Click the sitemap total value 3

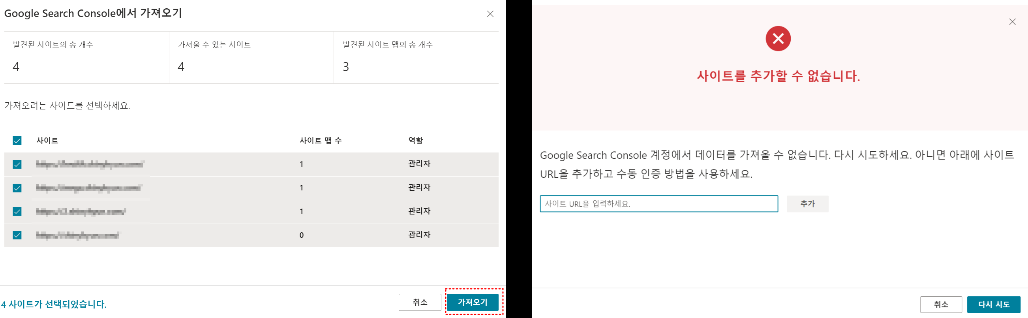pos(345,67)
